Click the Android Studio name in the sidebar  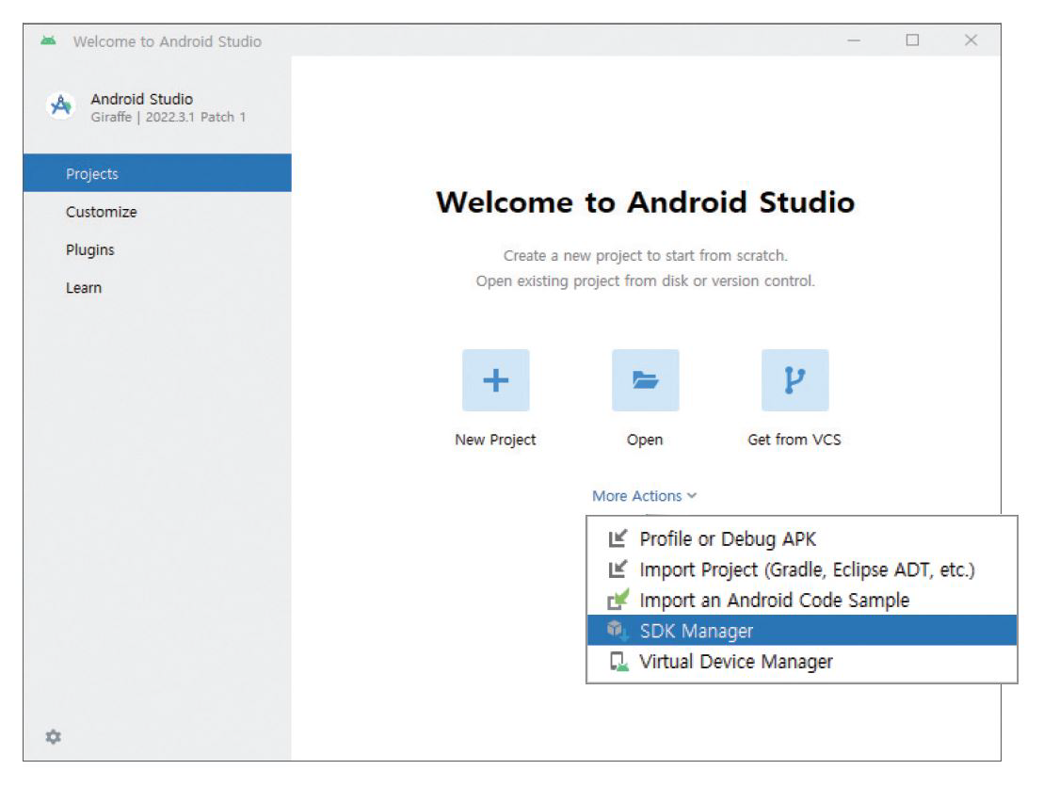(x=142, y=99)
